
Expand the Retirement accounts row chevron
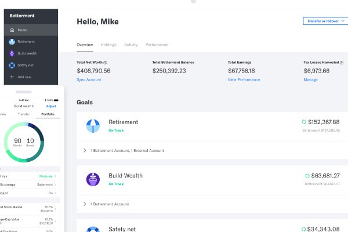(x=85, y=150)
